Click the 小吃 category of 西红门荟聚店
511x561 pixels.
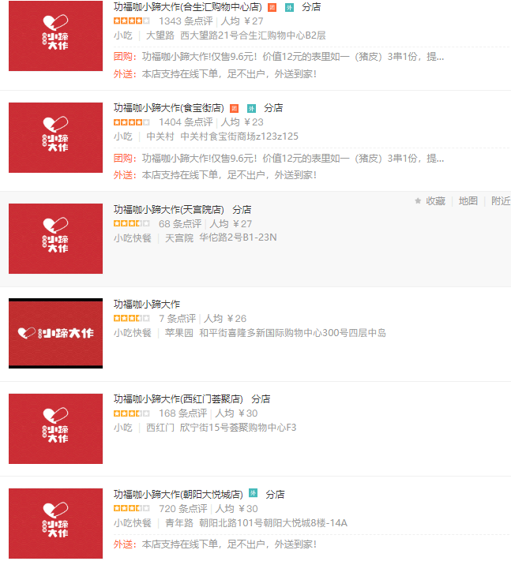[123, 428]
